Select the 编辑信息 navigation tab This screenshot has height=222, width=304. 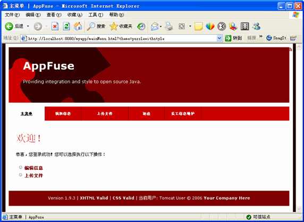click(63, 113)
